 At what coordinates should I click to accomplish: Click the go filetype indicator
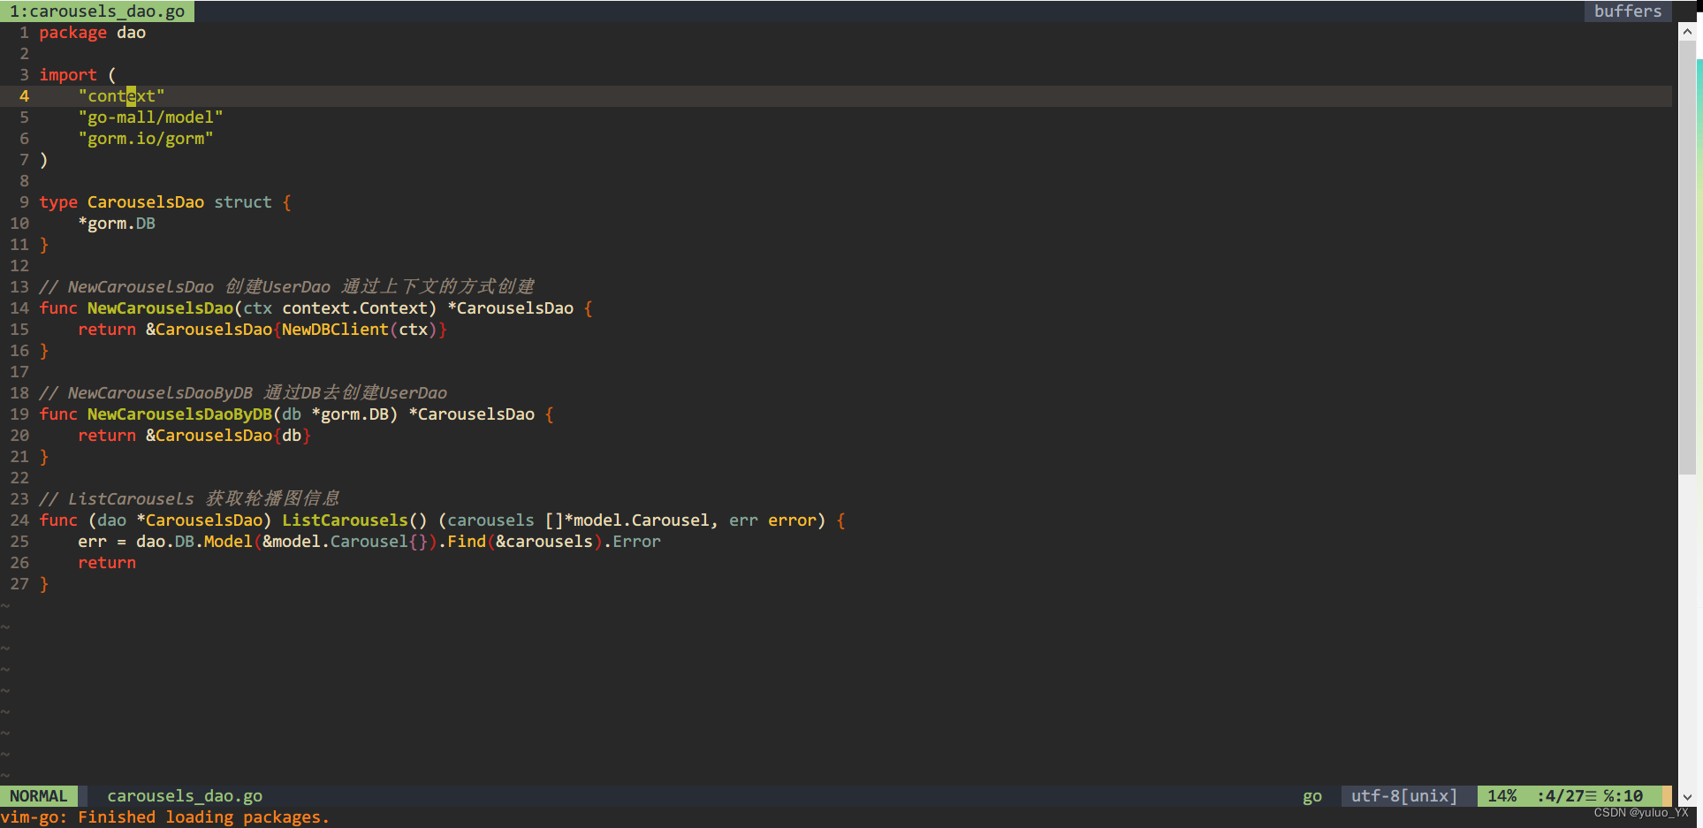click(1312, 796)
